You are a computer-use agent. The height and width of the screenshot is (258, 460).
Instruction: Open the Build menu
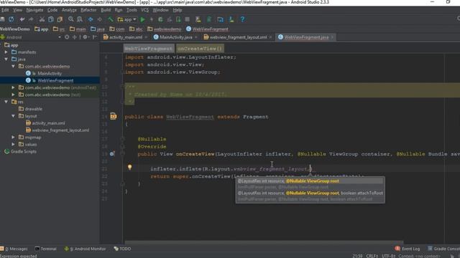tap(106, 10)
